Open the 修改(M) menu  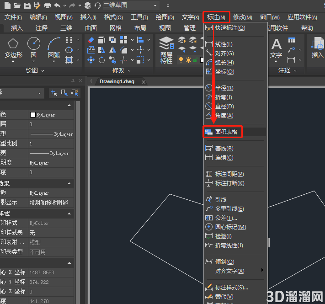click(x=243, y=17)
